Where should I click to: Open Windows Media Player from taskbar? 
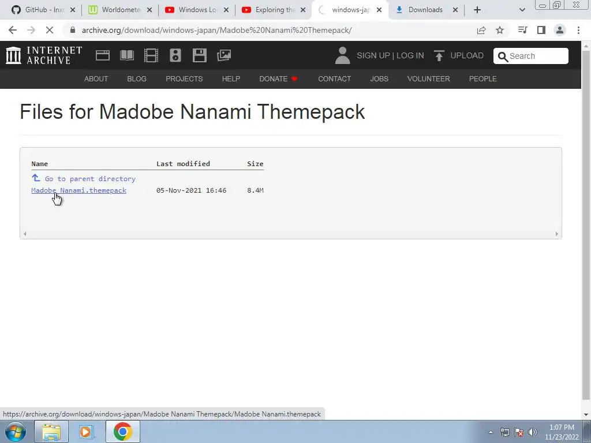click(x=87, y=431)
